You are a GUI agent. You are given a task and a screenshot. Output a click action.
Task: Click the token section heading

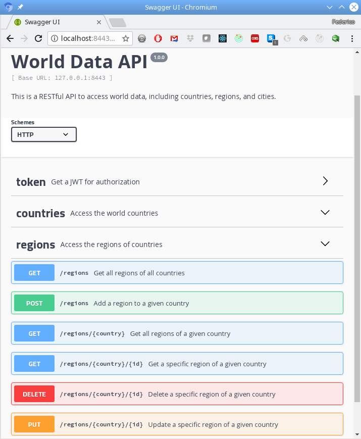[x=31, y=182]
